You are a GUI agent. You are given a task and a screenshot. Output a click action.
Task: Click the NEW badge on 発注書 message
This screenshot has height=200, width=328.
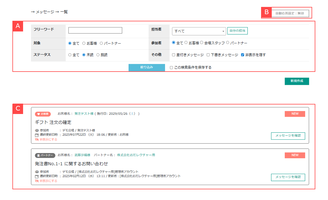pos(295,155)
